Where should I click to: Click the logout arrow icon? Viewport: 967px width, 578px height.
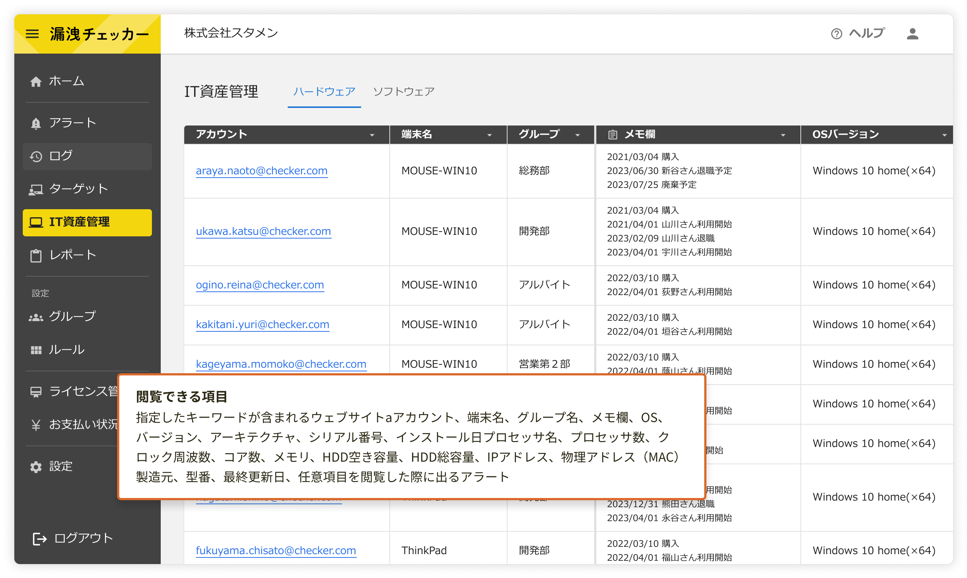[x=39, y=539]
